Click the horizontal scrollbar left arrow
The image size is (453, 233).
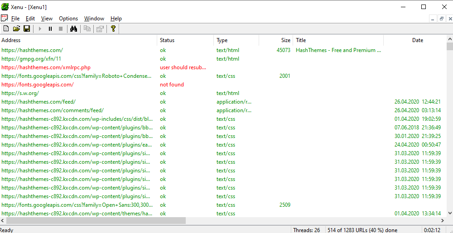tap(3, 221)
